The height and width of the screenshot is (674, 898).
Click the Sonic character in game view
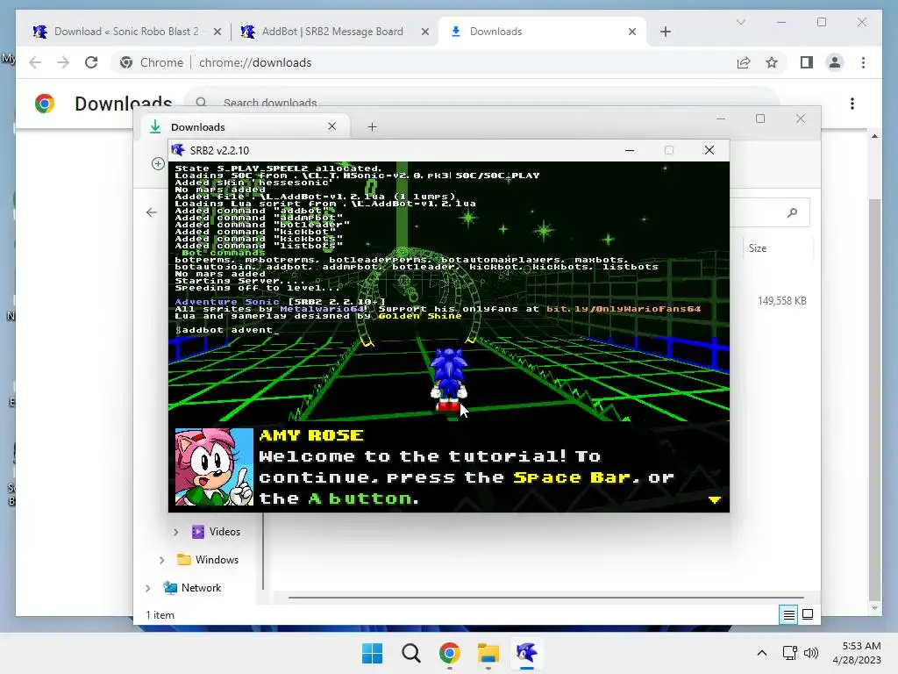[x=449, y=379]
